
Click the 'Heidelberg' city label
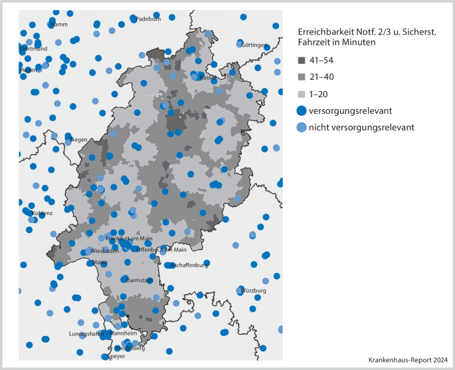pyautogui.click(x=130, y=348)
